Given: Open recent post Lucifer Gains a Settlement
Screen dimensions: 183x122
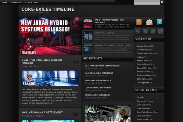Looking at the screenshot, I should (98, 88).
